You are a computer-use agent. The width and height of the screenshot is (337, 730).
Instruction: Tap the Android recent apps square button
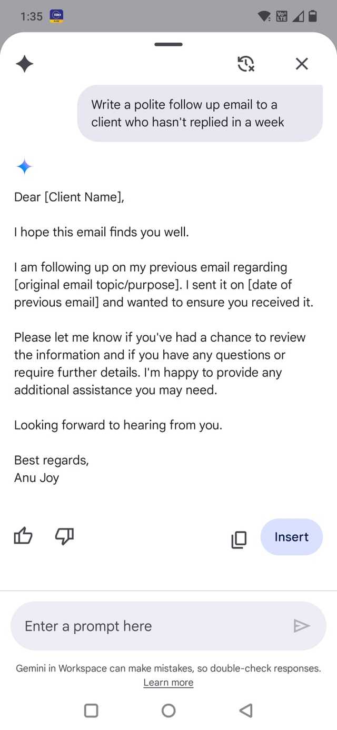pos(91,711)
